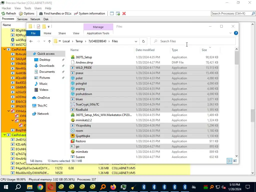Open This PC in navigation pane
Image resolution: width=256 pixels, height=192 pixels.
[42, 106]
